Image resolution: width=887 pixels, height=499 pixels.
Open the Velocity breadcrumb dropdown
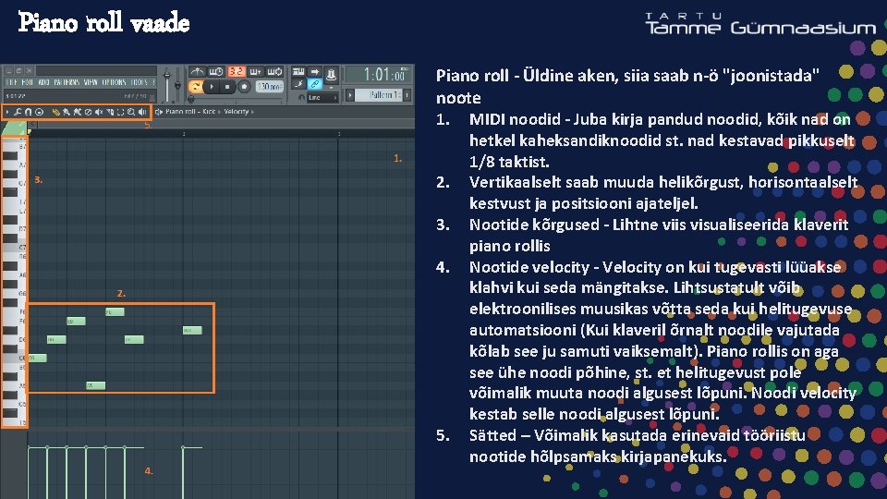(x=238, y=112)
